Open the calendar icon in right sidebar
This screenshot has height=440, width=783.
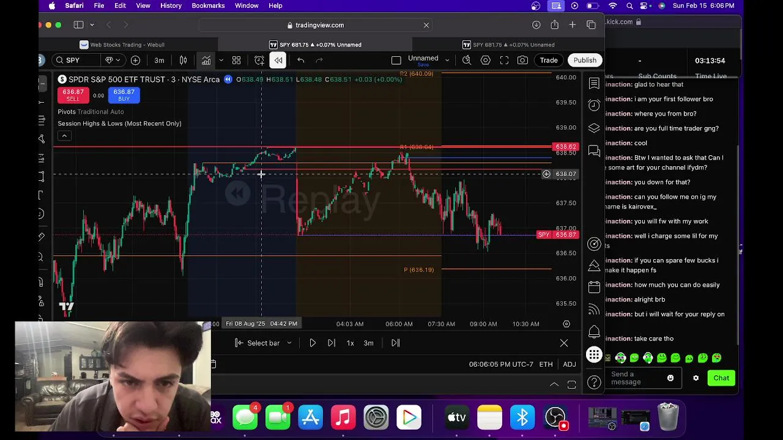pos(594,287)
